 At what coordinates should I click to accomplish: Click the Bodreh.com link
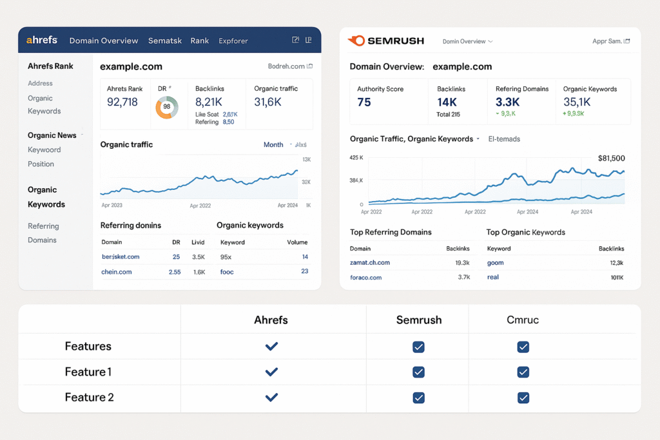pyautogui.click(x=286, y=66)
